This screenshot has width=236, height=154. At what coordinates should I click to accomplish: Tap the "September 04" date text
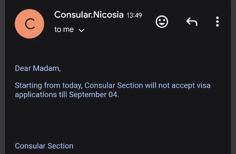[x=93, y=95]
